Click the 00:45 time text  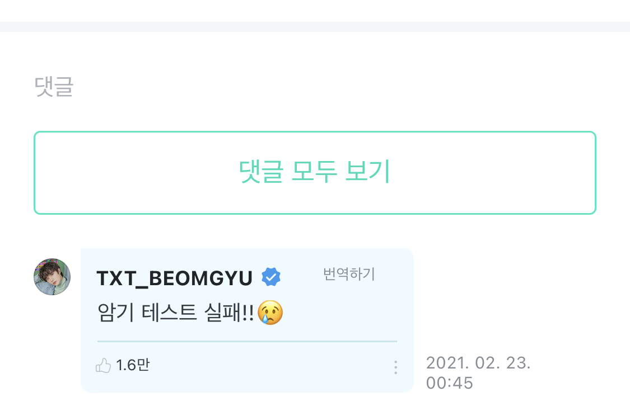pos(449,383)
